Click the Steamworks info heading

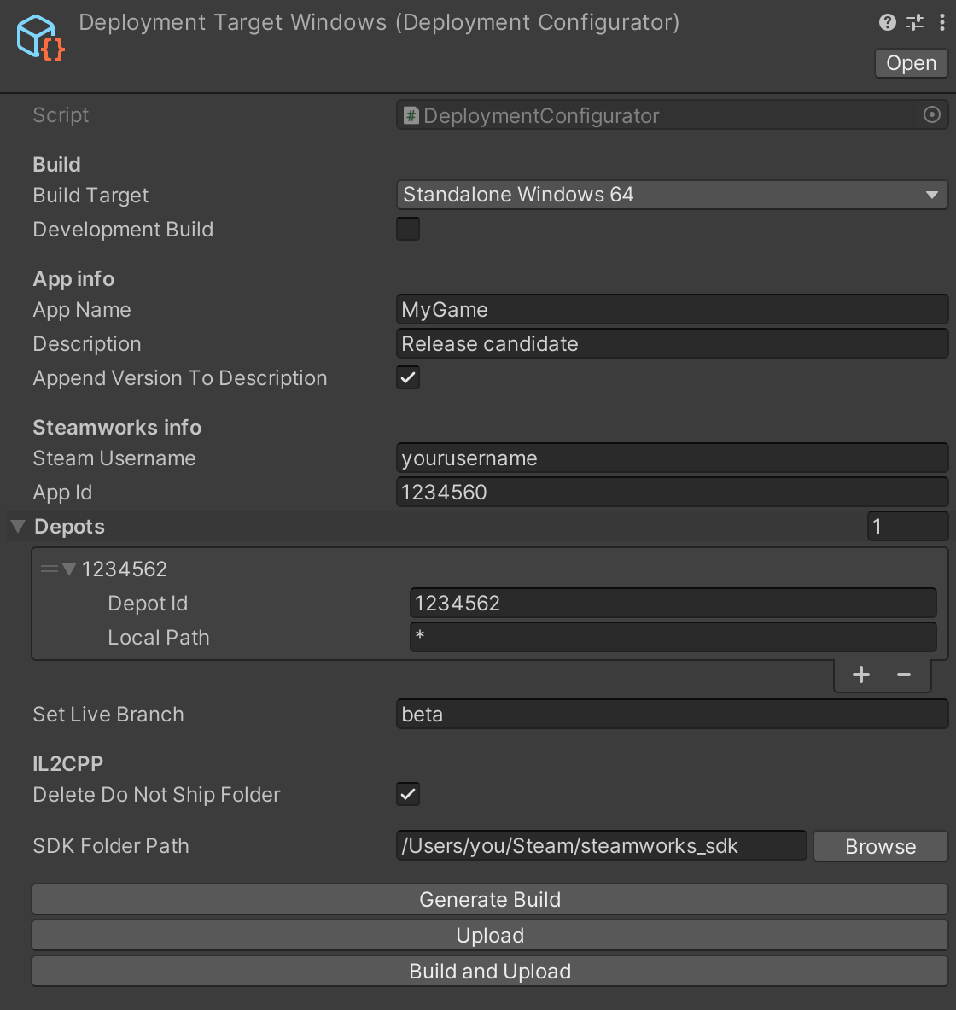coord(117,427)
